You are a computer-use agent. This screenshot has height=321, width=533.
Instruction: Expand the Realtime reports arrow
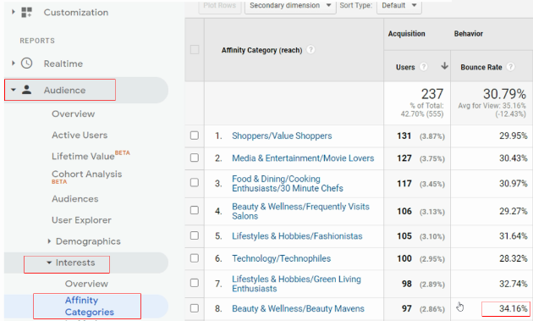(14, 63)
